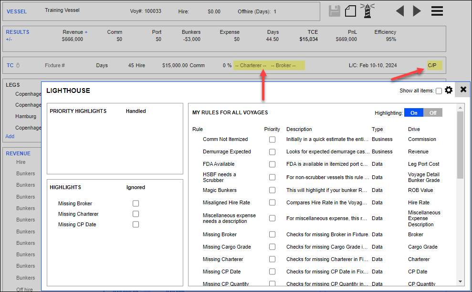Viewport: 472px width, 292px height.
Task: Open the Charterer dropdown field
Action: click(x=251, y=65)
